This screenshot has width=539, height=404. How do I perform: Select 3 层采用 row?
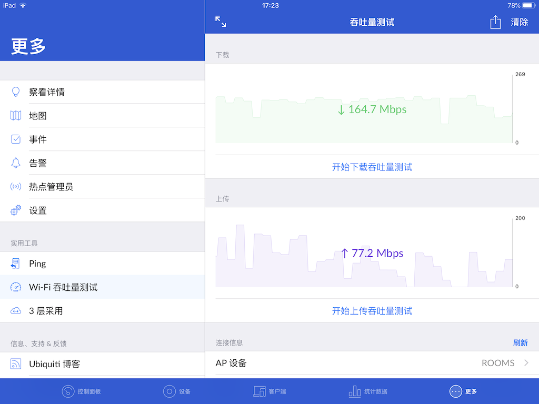(103, 311)
